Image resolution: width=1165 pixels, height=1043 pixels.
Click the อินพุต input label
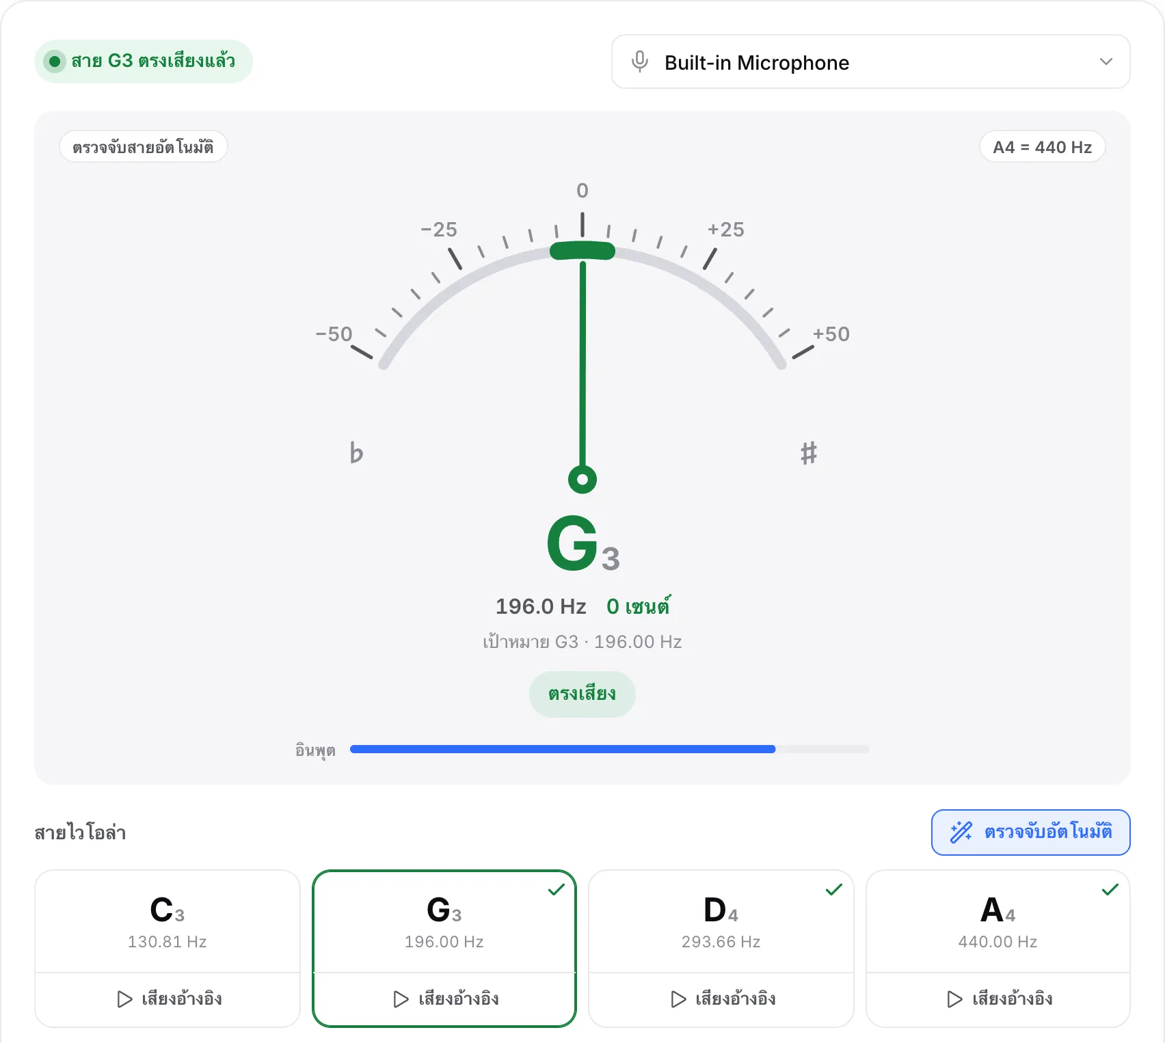pos(315,750)
